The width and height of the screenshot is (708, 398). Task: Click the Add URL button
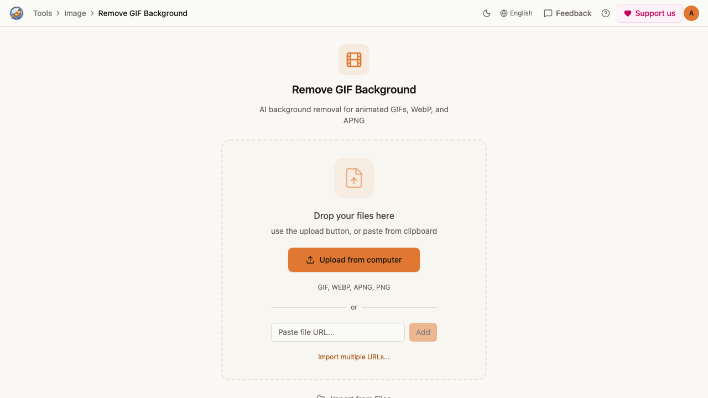pyautogui.click(x=423, y=332)
